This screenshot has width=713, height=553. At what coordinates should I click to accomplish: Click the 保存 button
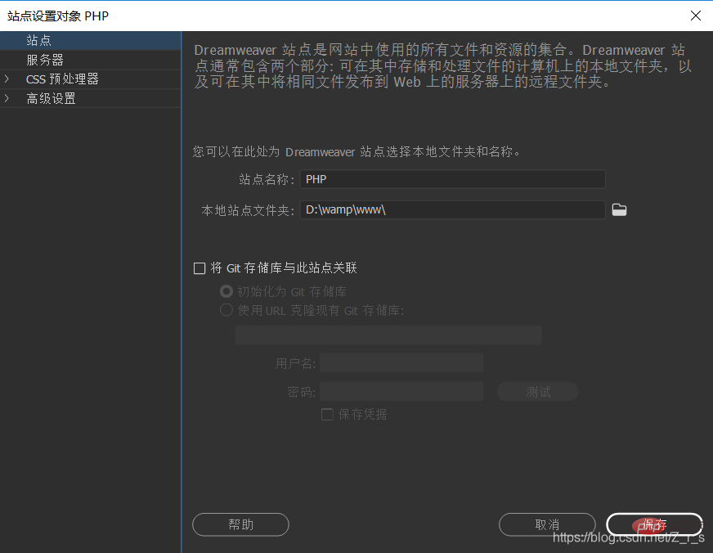tap(655, 524)
